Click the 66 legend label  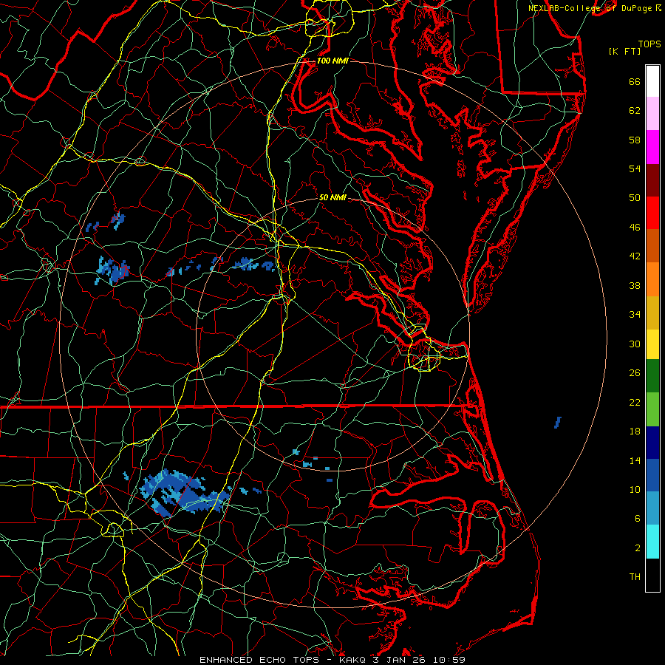(635, 82)
